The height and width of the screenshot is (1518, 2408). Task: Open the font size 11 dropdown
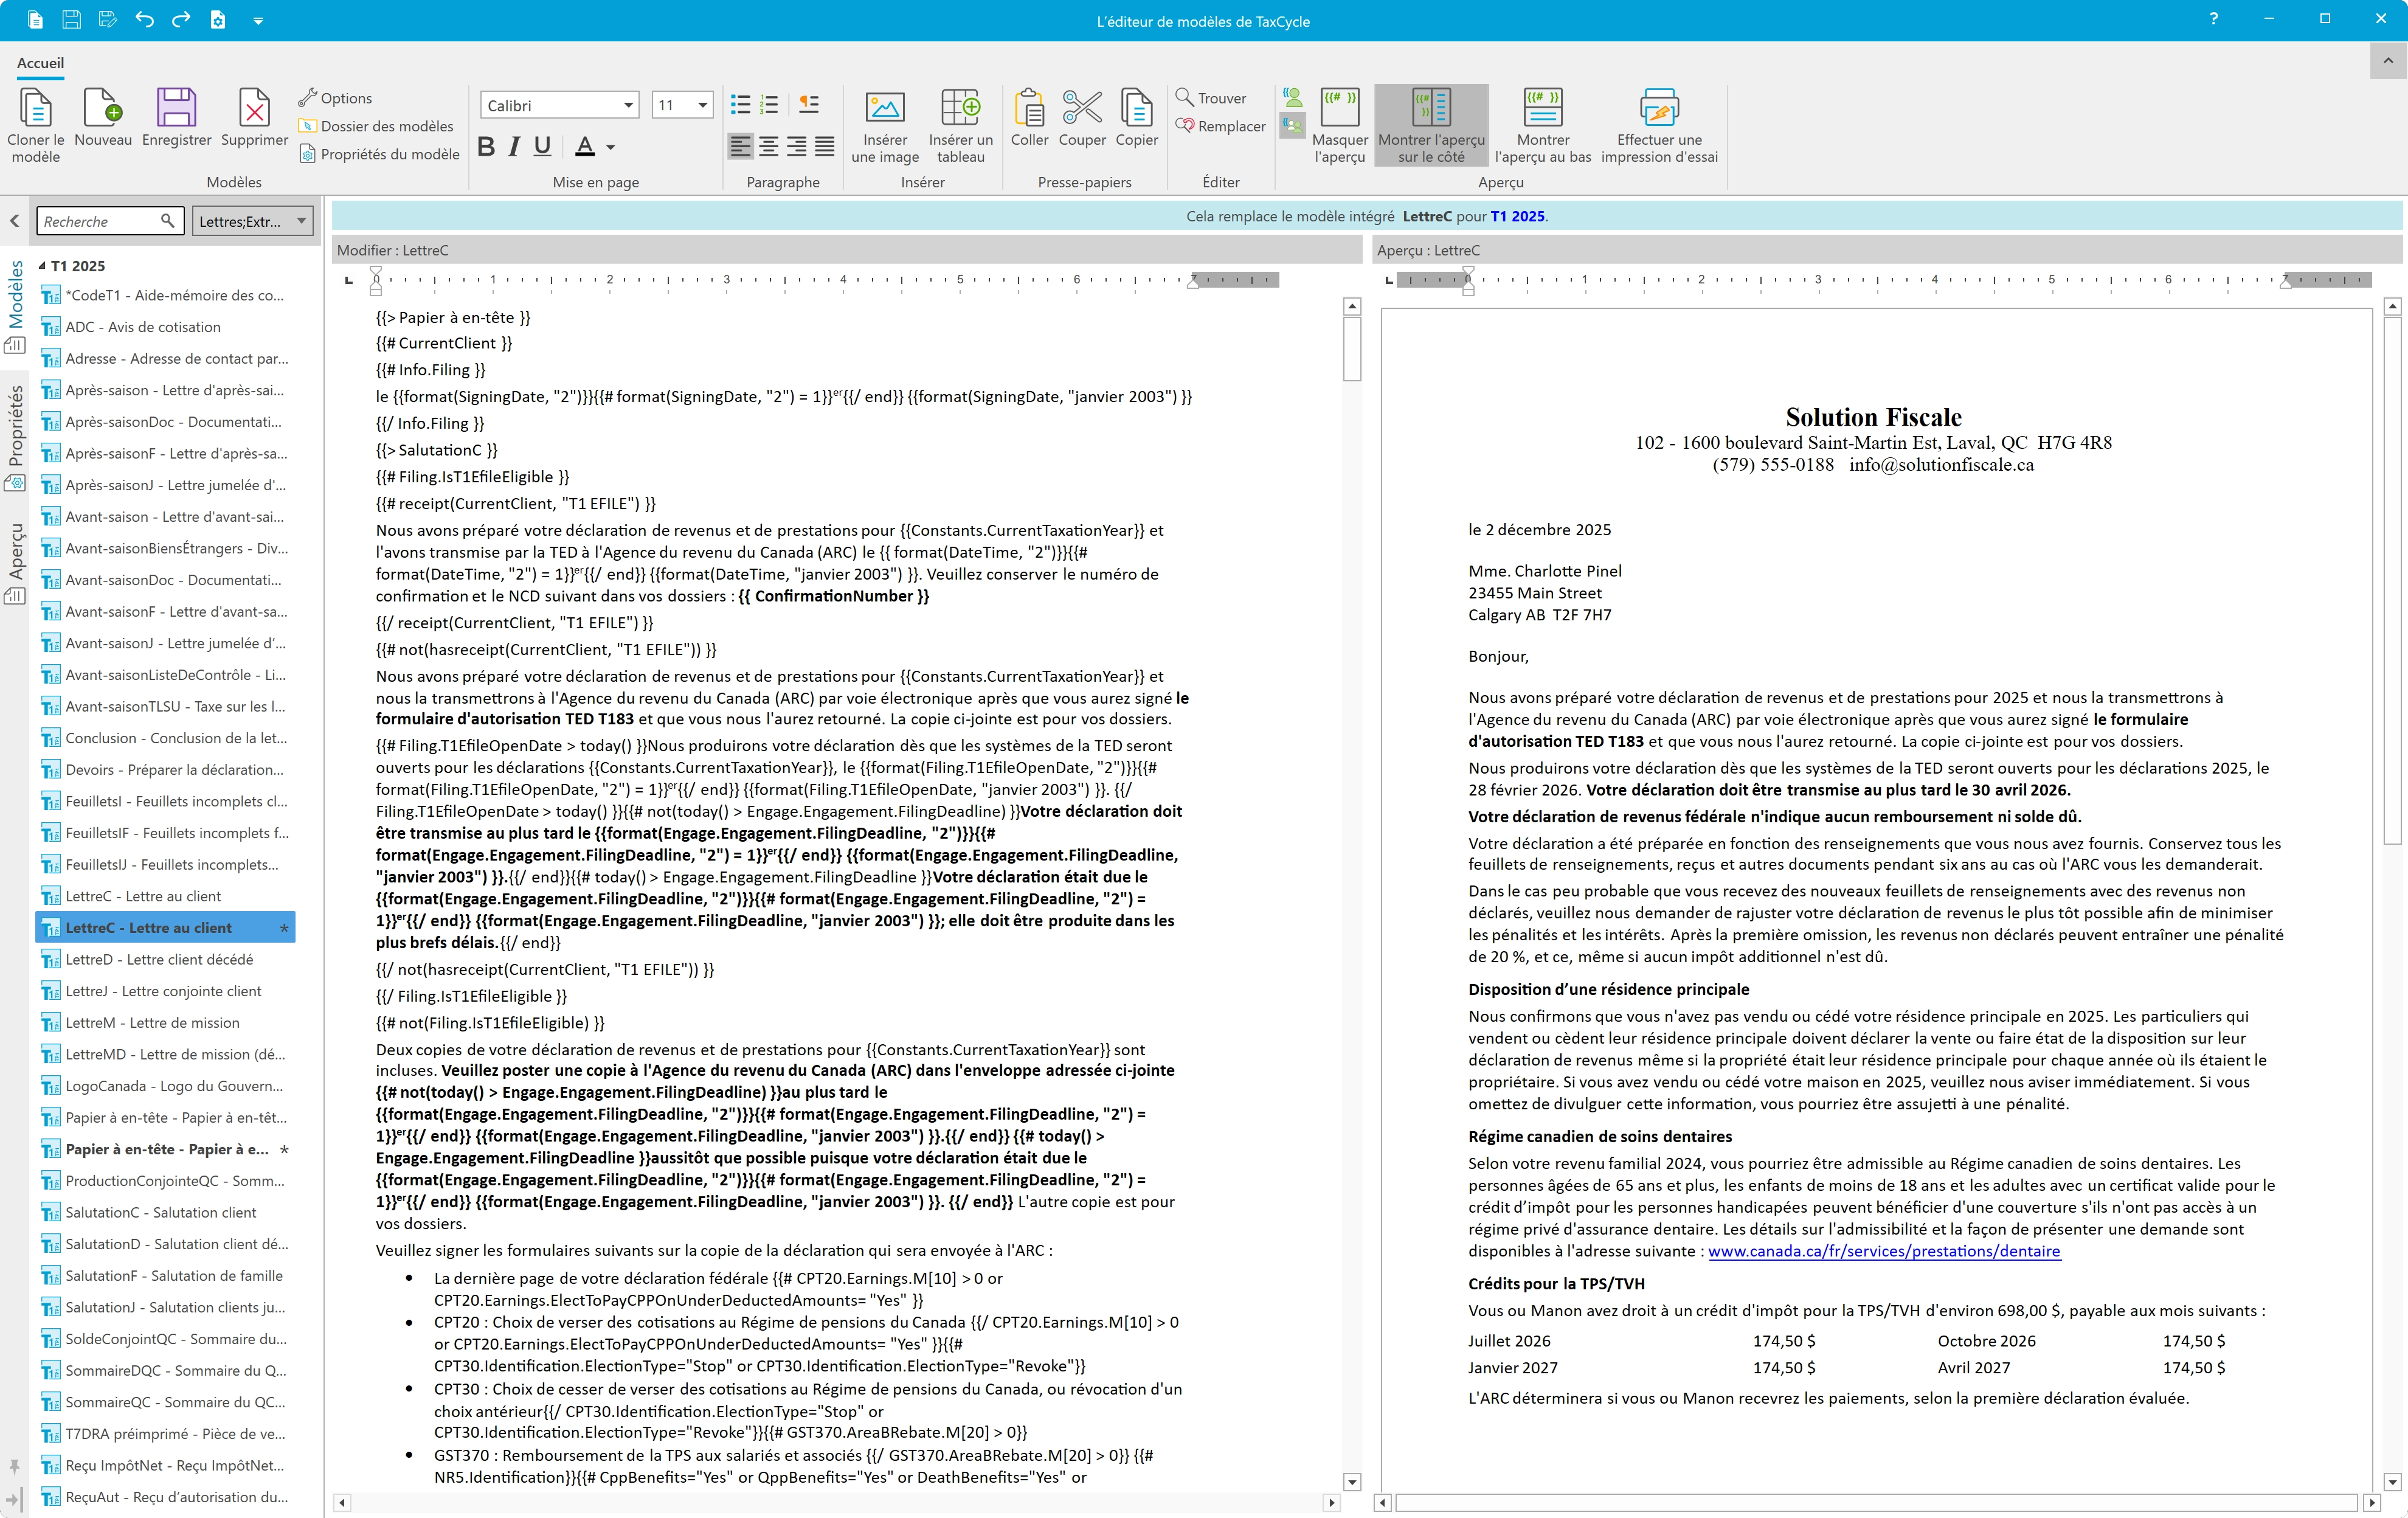point(702,105)
